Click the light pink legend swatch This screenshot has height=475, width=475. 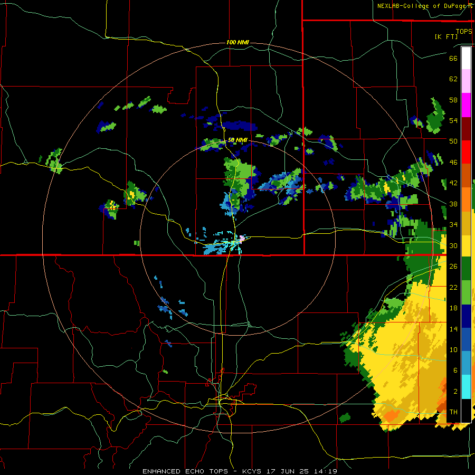pyautogui.click(x=466, y=81)
